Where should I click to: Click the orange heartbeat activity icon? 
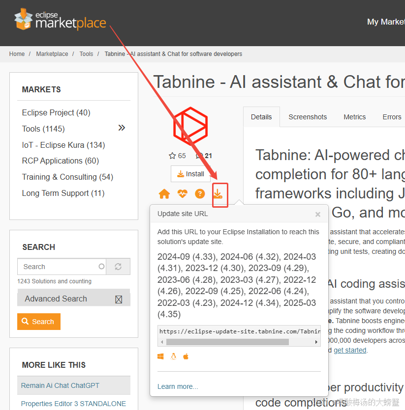coord(182,194)
